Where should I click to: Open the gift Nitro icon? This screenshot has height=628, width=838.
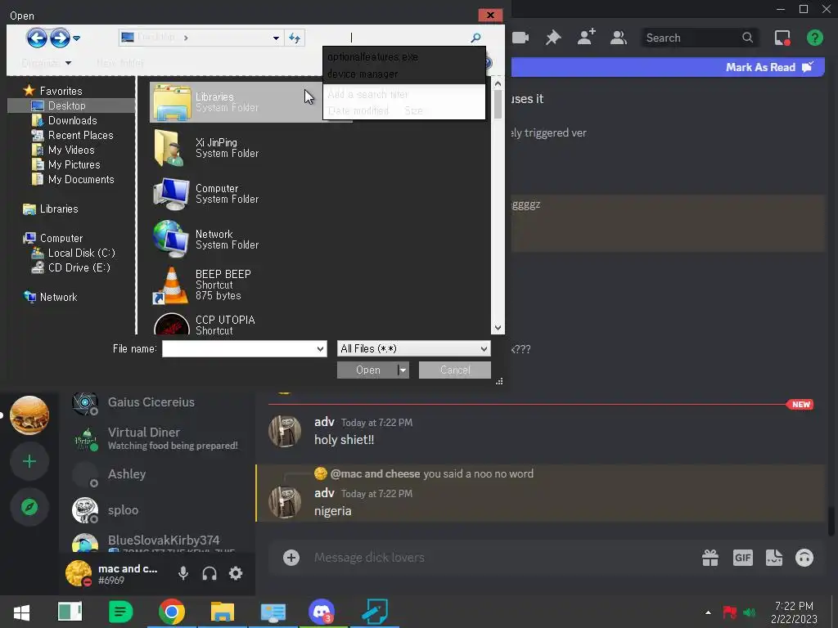(x=710, y=558)
